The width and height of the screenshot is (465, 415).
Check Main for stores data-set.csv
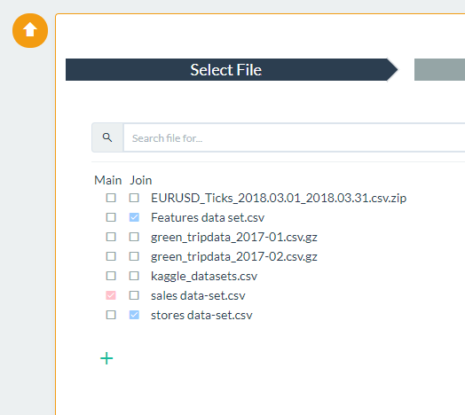(111, 315)
